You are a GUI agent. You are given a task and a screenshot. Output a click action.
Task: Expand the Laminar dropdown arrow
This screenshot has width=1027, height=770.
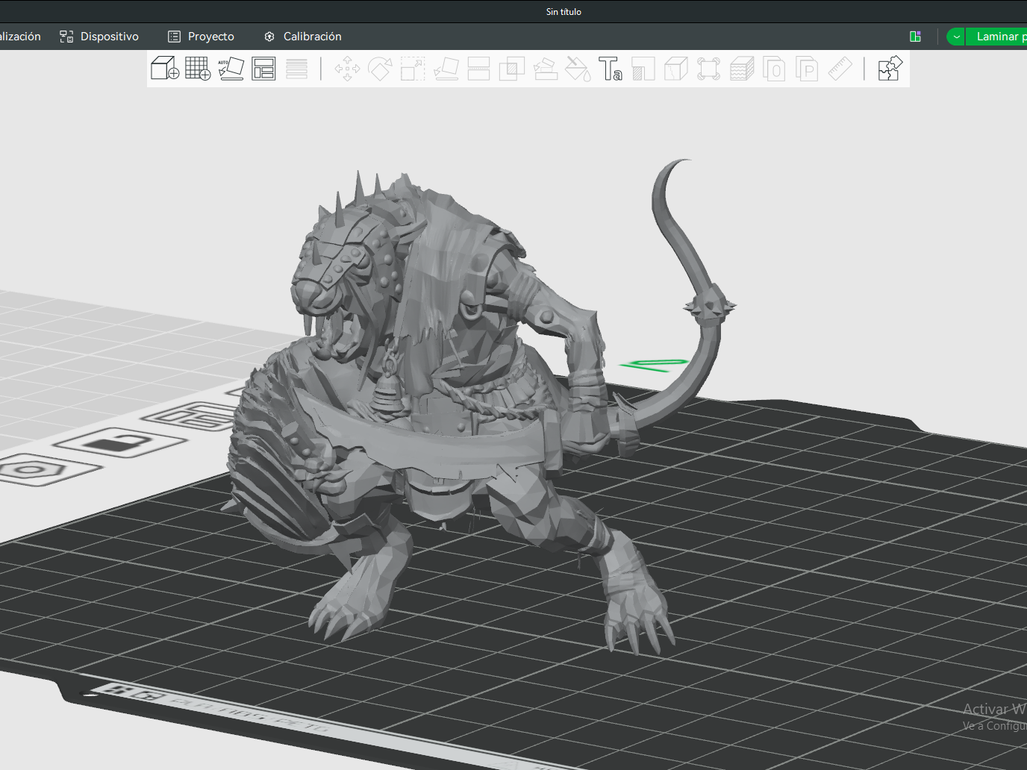click(x=956, y=37)
